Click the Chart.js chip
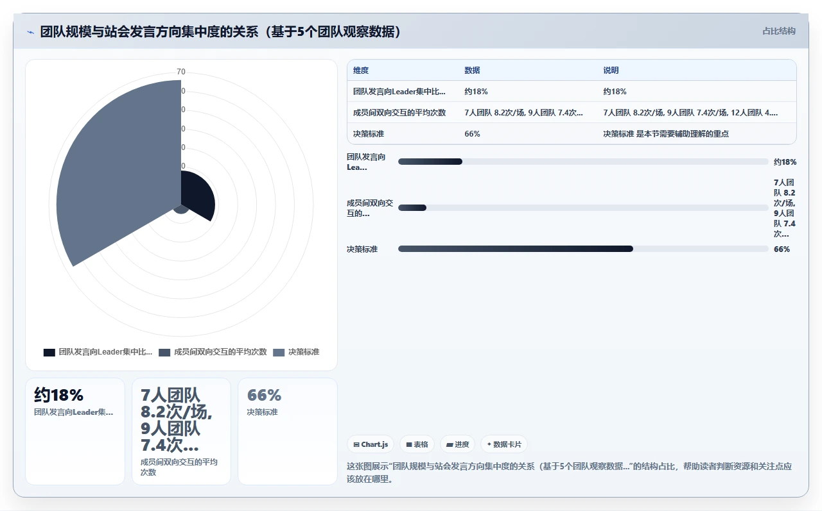The image size is (822, 511). [371, 444]
